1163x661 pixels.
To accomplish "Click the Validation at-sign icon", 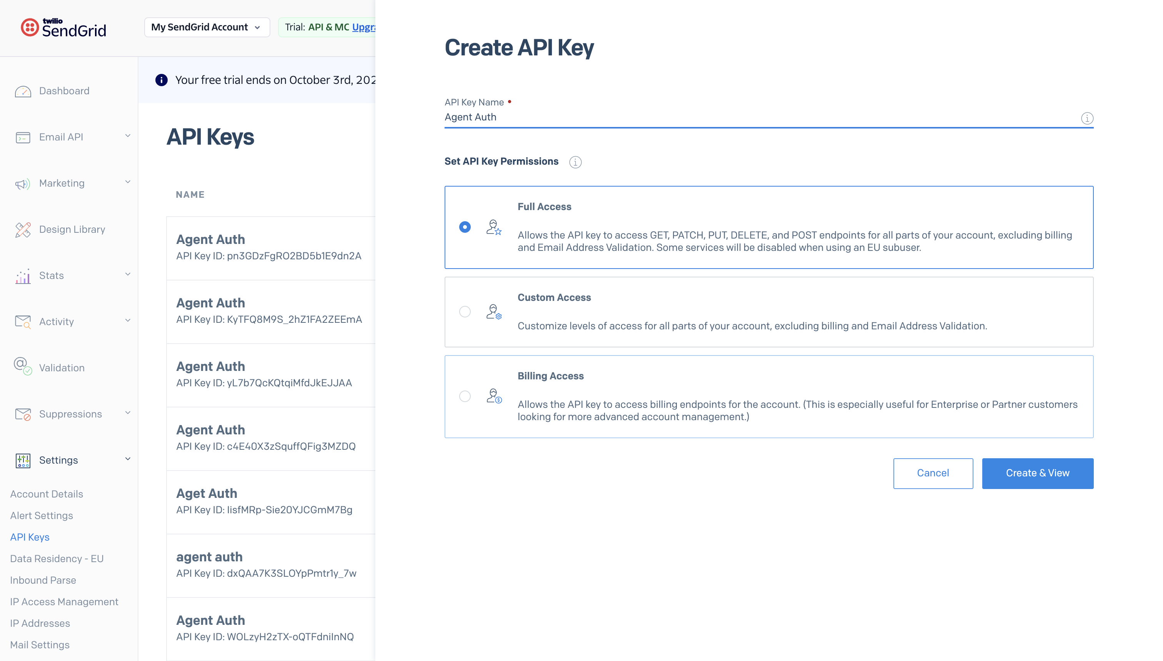I will click(23, 366).
